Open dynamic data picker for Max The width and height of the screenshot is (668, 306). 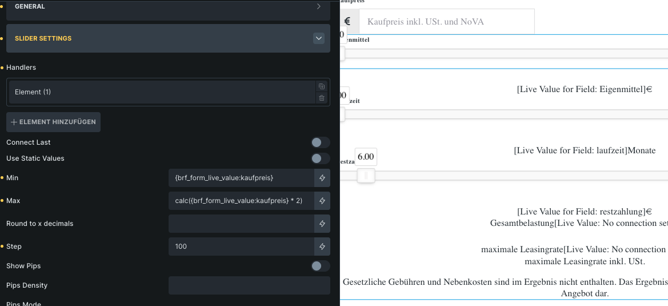pos(322,201)
